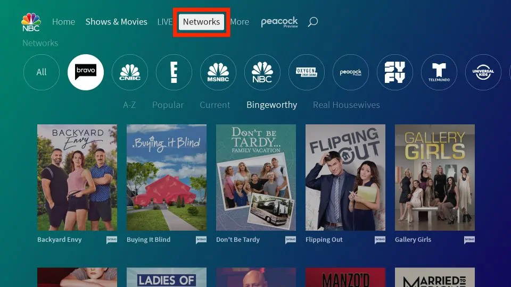
Task: Click Bravo badge beside Buying It Blind
Action: click(201, 240)
